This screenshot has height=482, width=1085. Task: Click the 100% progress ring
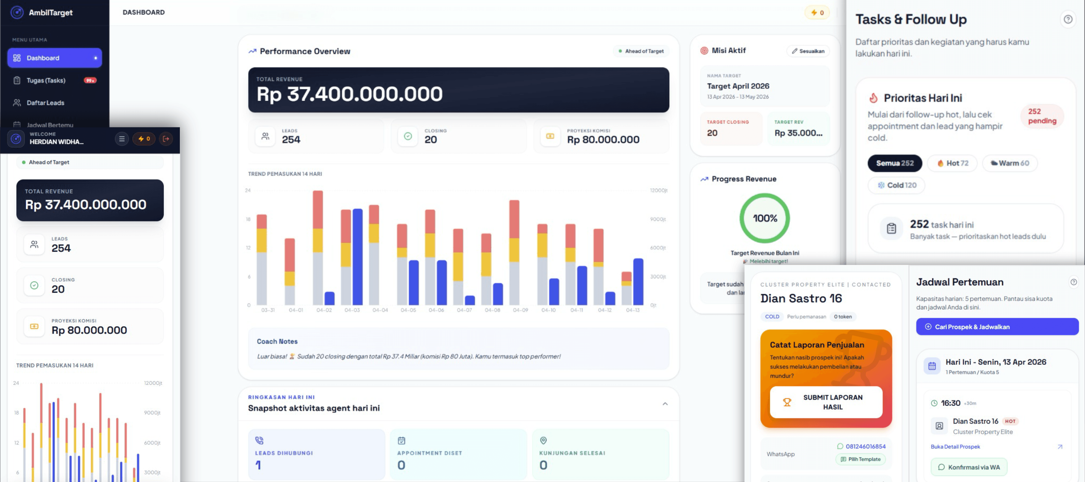click(x=765, y=218)
